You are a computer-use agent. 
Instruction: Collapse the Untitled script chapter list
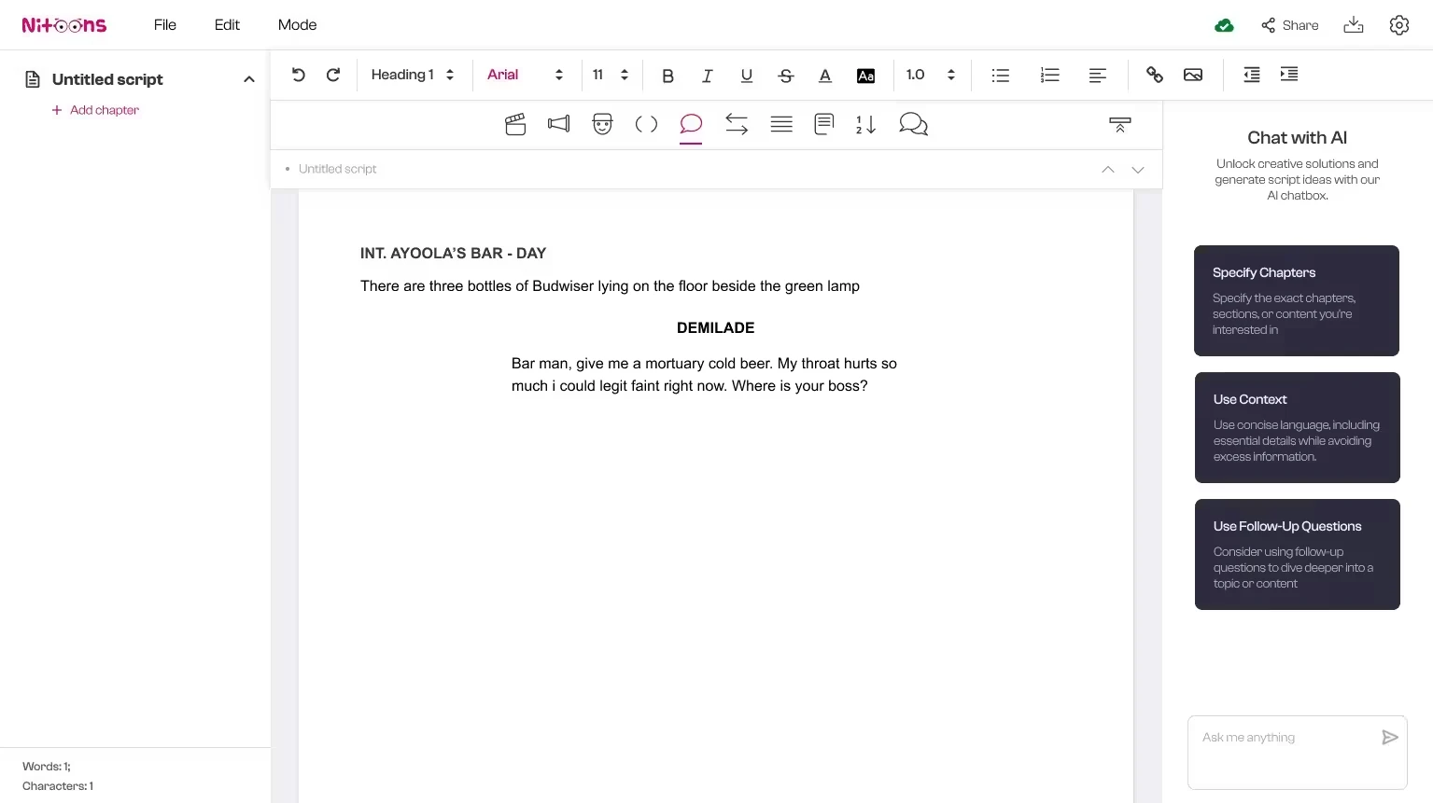point(249,79)
